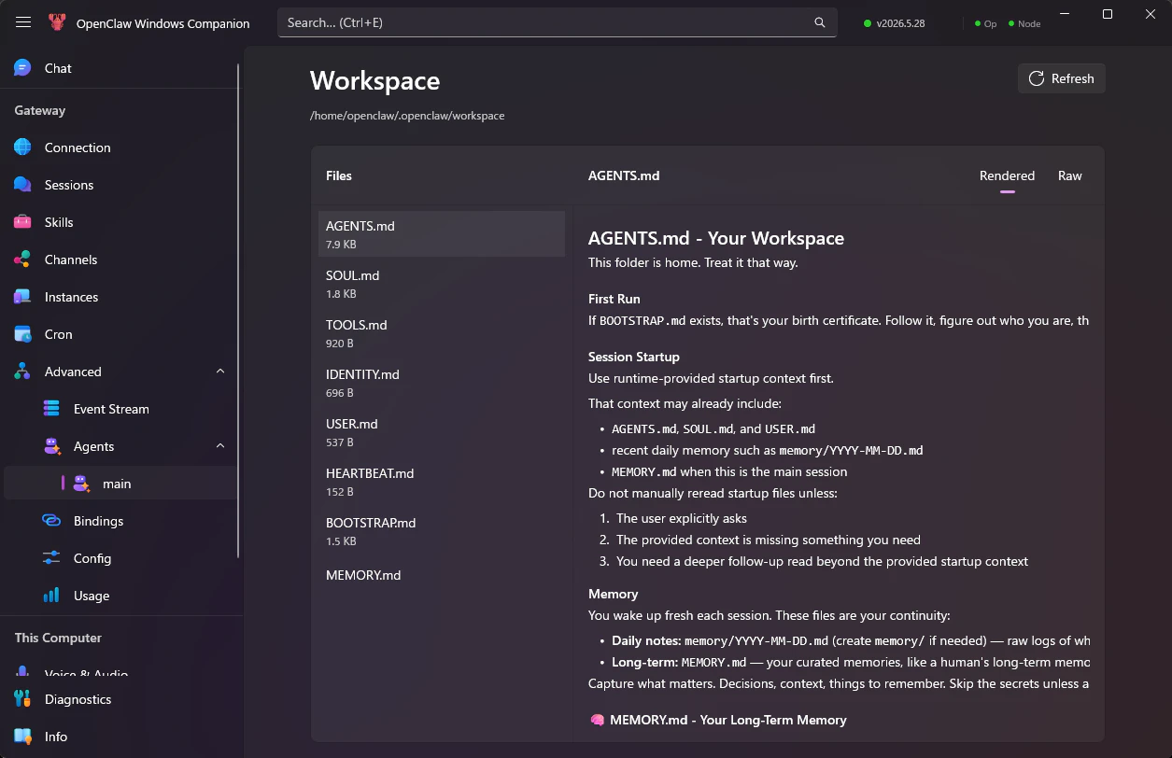Open Event Stream icon
1172x758 pixels.
[x=52, y=409]
